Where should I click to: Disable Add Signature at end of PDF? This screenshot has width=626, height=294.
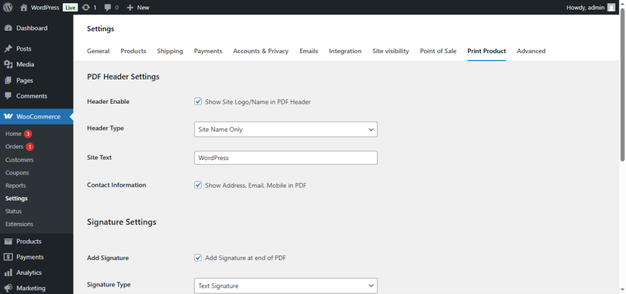(x=198, y=257)
